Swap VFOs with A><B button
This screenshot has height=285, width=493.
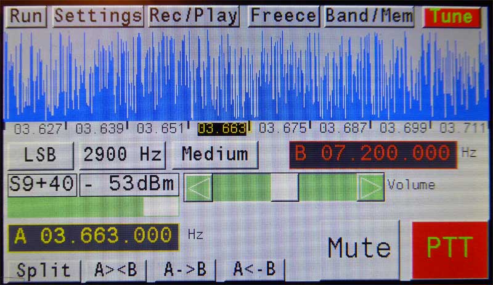click(x=115, y=271)
